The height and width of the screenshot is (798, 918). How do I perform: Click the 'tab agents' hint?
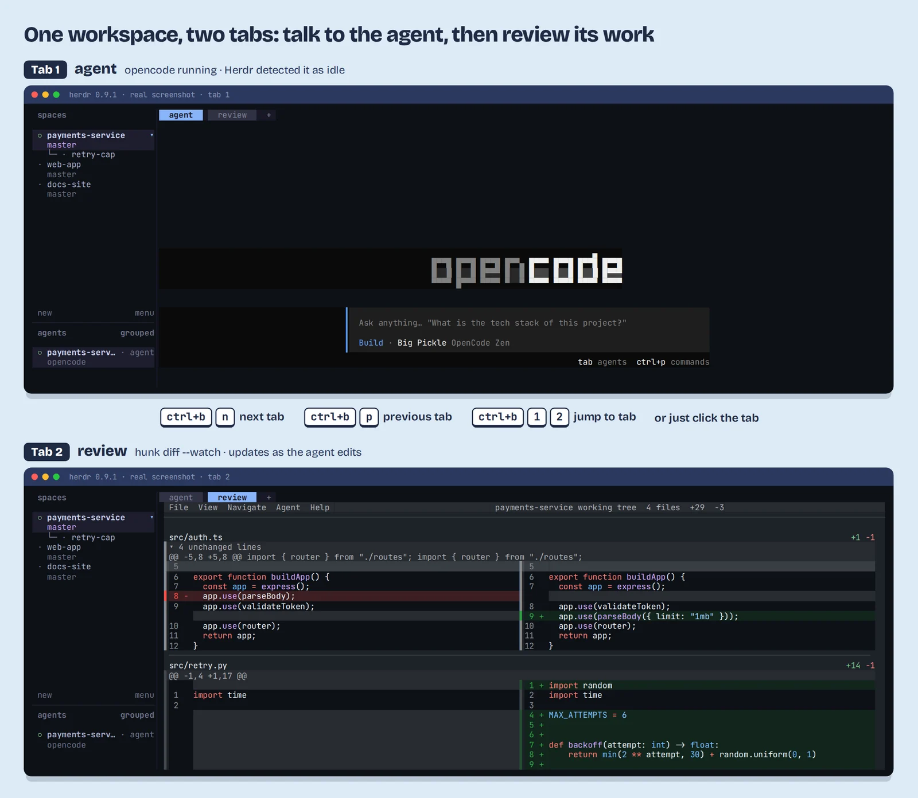tap(602, 362)
